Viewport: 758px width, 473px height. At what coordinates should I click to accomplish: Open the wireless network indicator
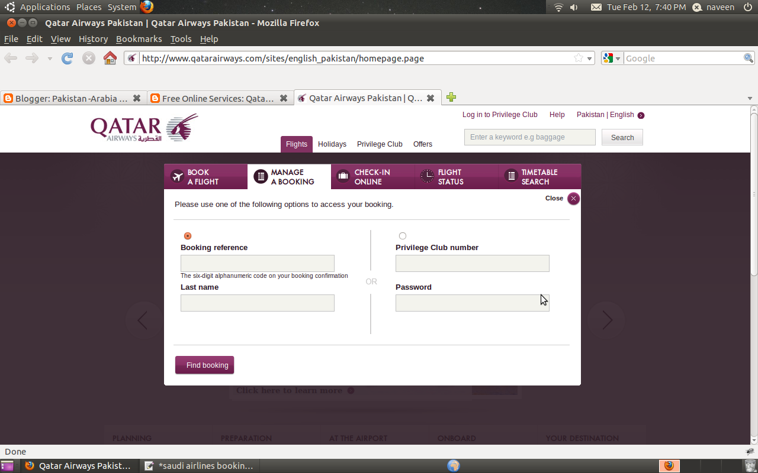558,7
